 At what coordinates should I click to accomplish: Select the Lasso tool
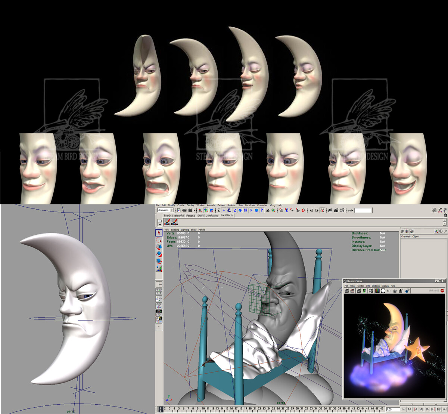(x=159, y=240)
